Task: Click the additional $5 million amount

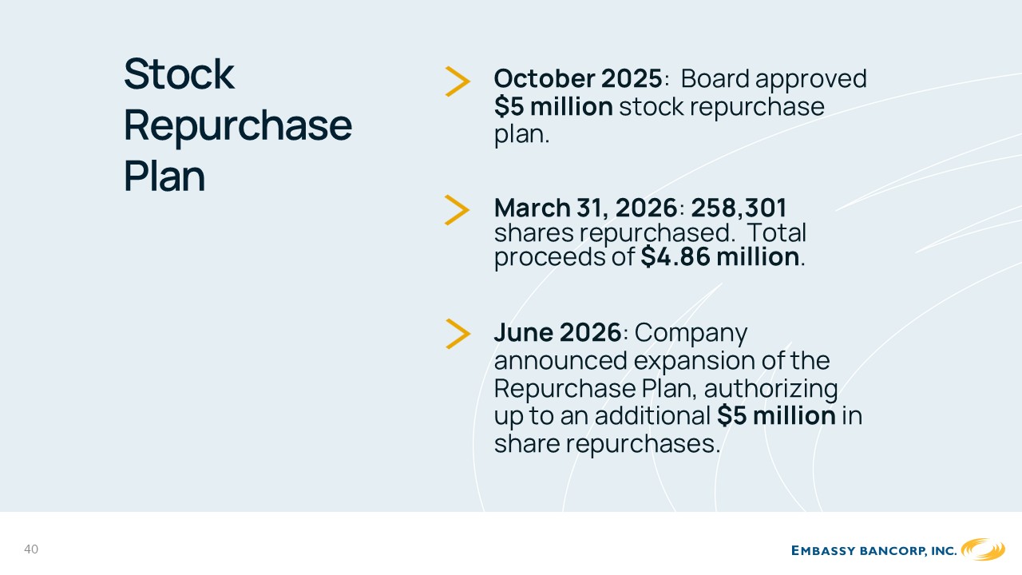Action: click(776, 416)
